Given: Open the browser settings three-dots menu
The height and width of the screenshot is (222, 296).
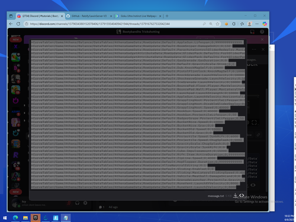Looking at the screenshot, I should [257, 24].
